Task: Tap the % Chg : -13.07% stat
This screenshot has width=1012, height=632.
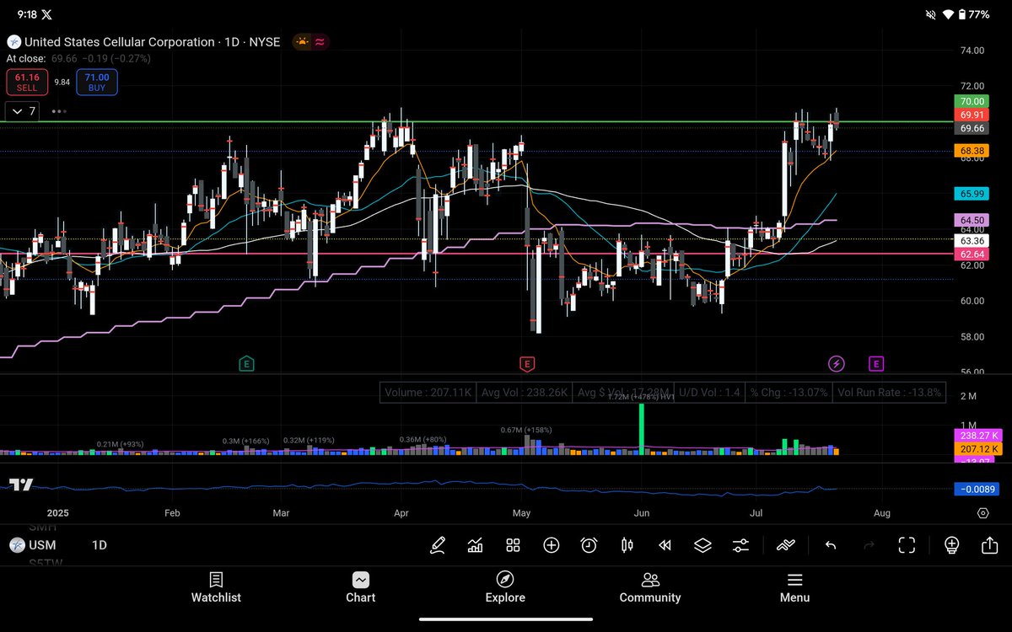Action: click(x=788, y=393)
